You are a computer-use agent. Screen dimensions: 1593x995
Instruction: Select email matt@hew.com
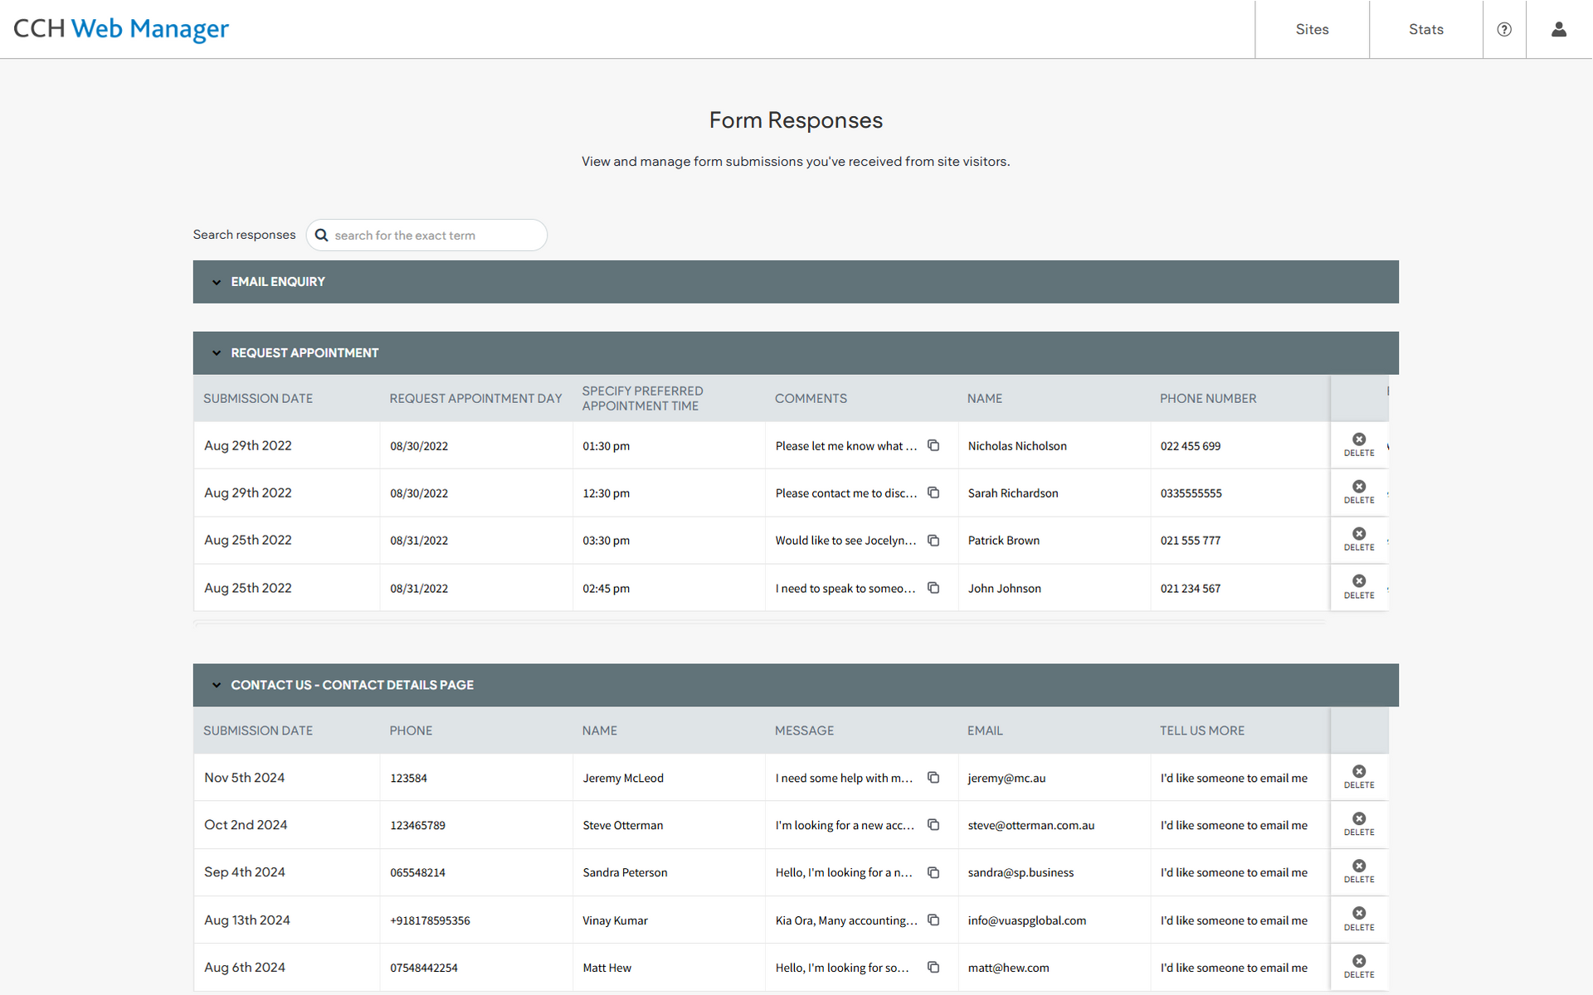1008,968
